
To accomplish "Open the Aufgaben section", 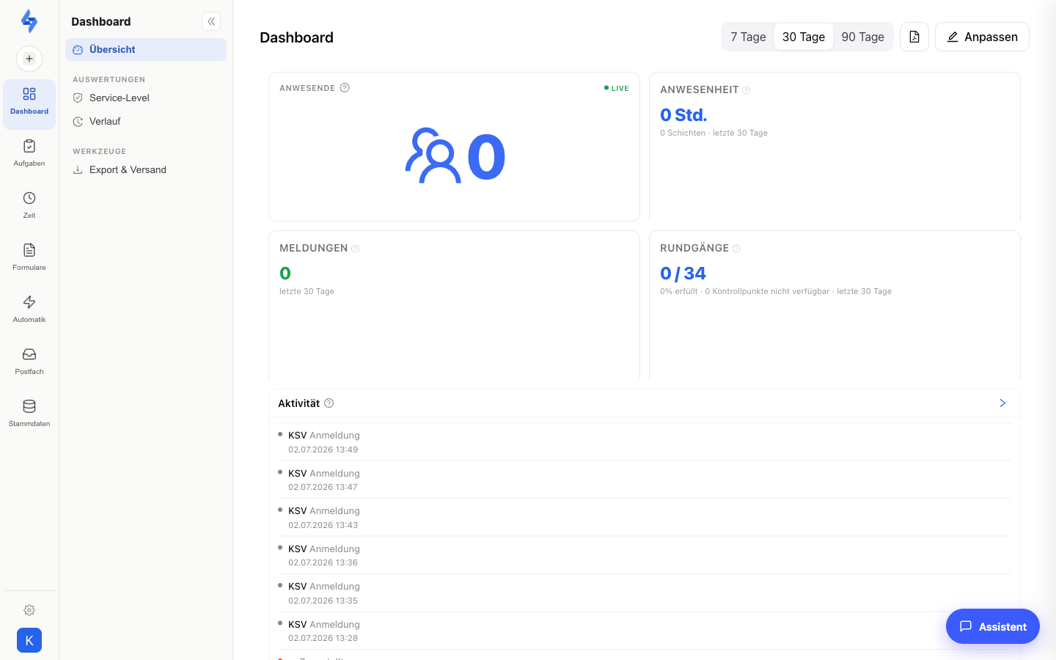I will click(29, 153).
